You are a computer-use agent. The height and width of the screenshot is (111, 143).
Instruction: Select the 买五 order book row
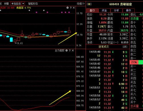pos(136,82)
